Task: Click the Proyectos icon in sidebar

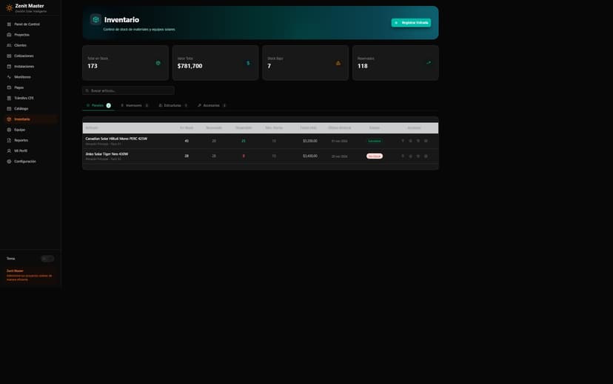Action: [9, 35]
